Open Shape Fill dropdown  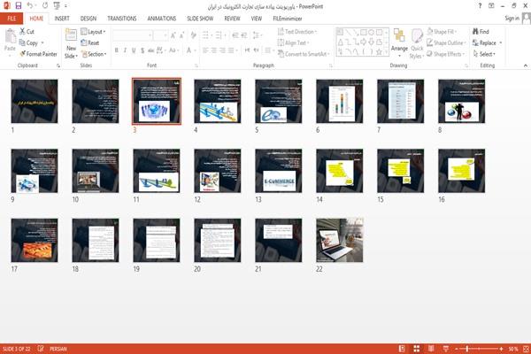click(442, 32)
